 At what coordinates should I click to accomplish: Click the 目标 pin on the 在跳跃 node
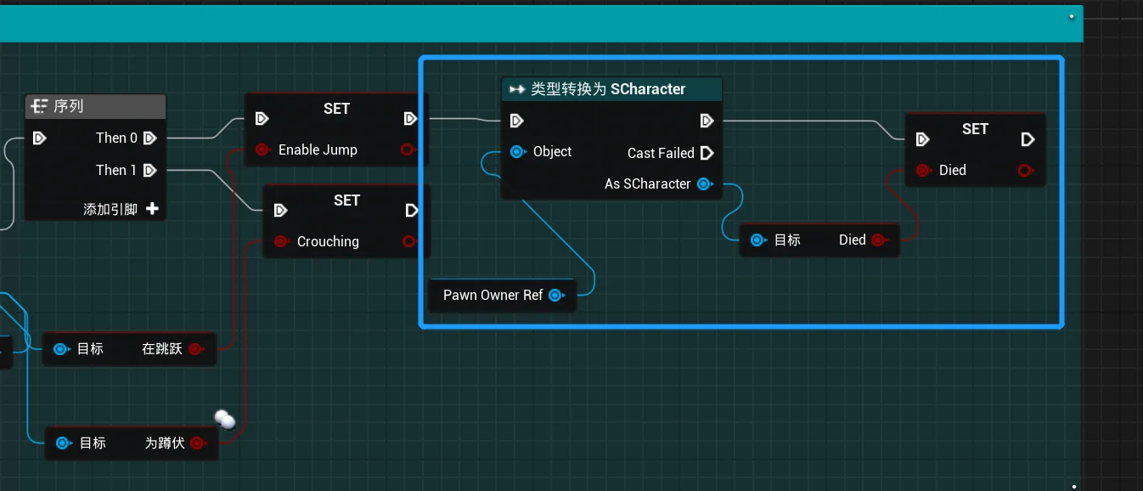tap(61, 349)
